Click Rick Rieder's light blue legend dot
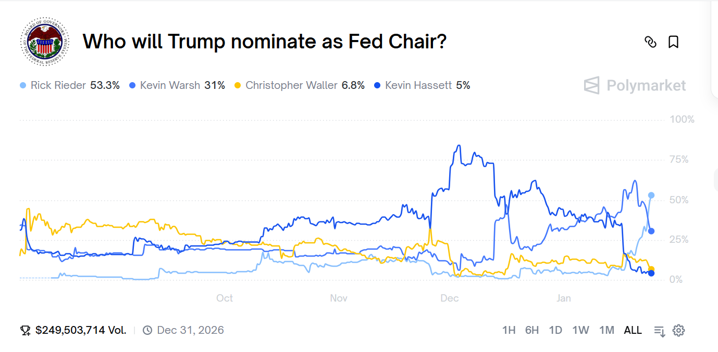The width and height of the screenshot is (718, 352). click(22, 85)
